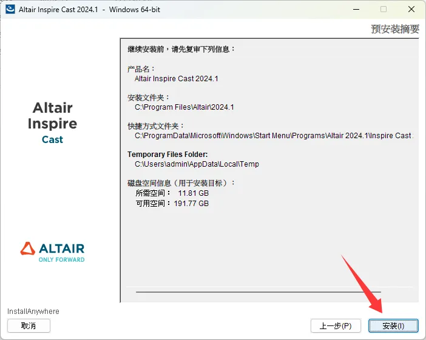Close the Altair Inspire Cast installer
The height and width of the screenshot is (340, 426).
[411, 9]
